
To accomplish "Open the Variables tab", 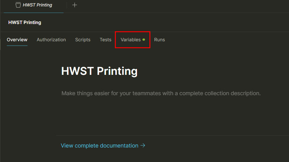I will click(130, 40).
